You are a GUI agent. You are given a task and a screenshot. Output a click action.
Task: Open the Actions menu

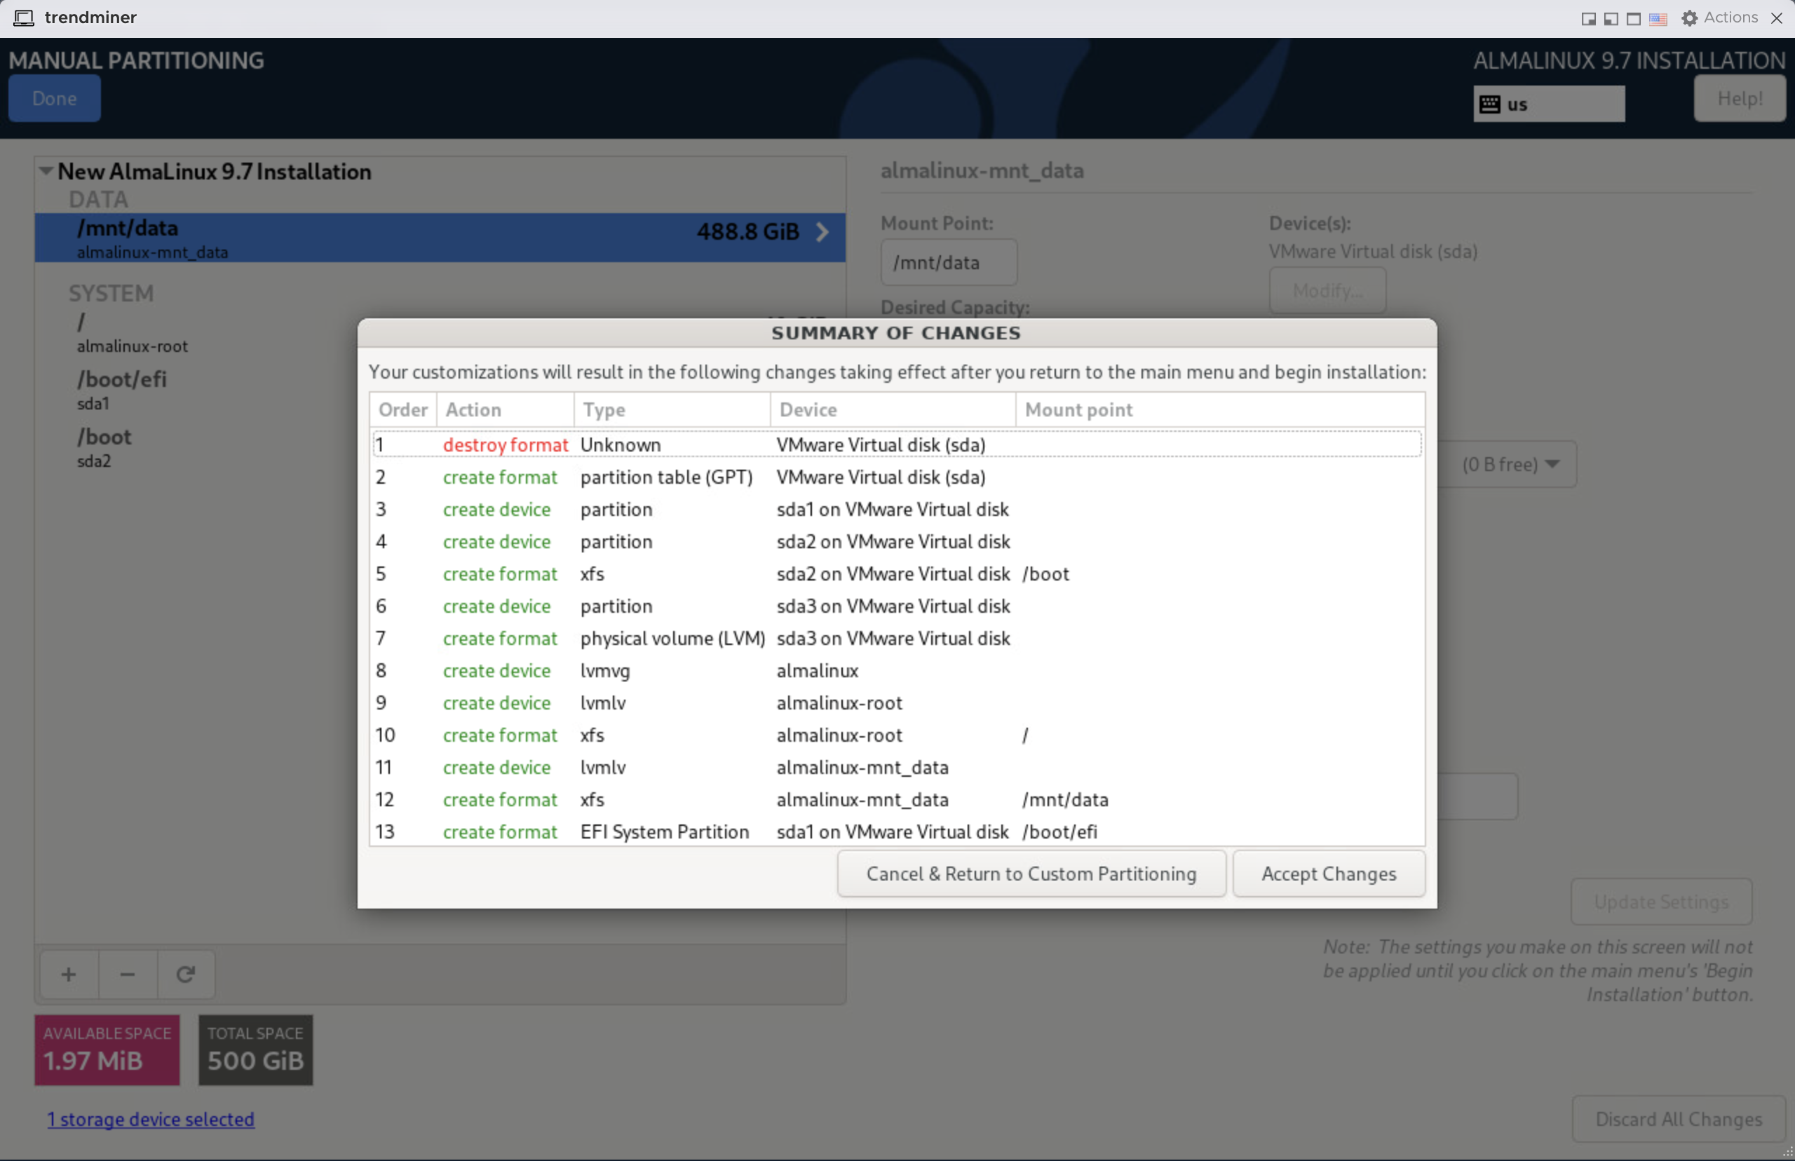tap(1730, 18)
